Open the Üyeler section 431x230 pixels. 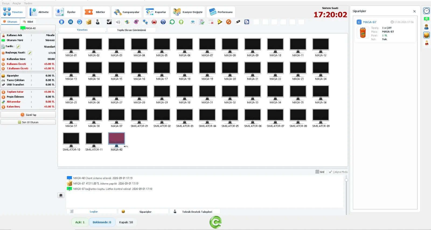[x=67, y=12]
